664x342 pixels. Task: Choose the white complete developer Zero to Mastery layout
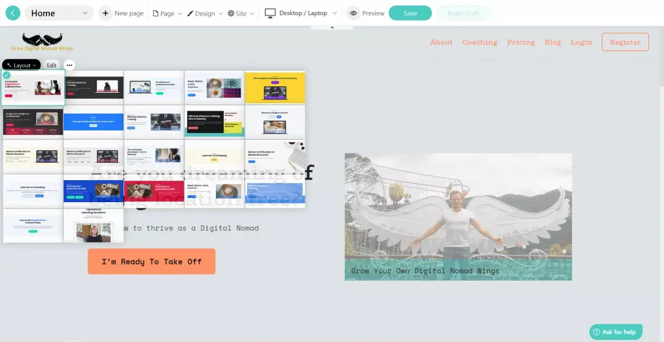point(154,156)
